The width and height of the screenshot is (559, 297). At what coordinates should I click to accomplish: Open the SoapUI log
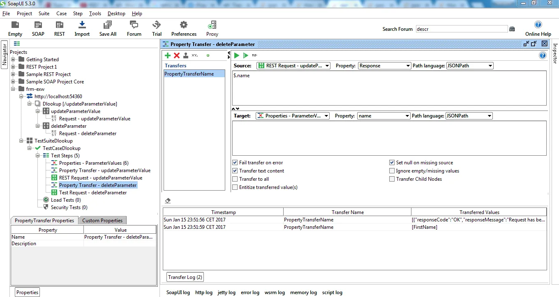click(x=178, y=292)
